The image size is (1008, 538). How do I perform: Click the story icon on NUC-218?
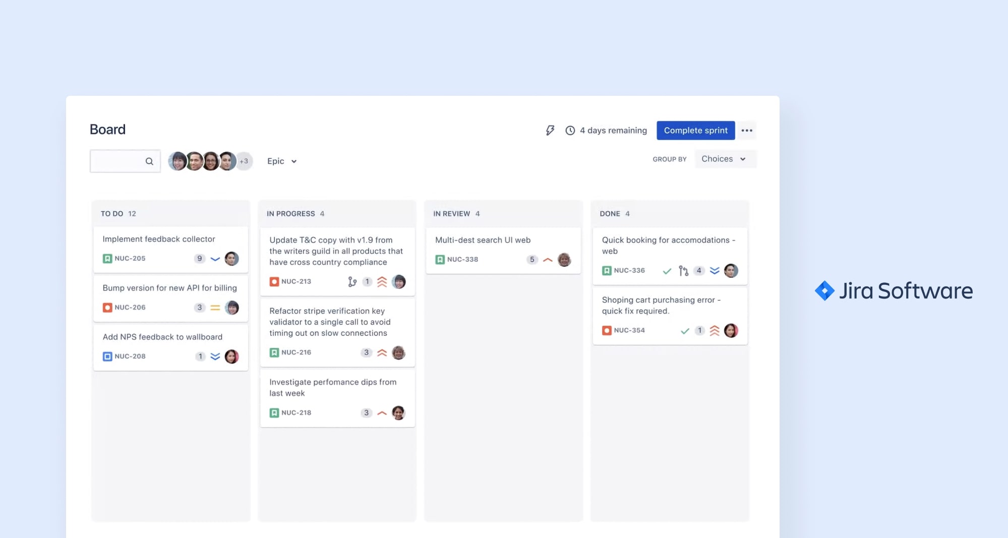point(274,413)
